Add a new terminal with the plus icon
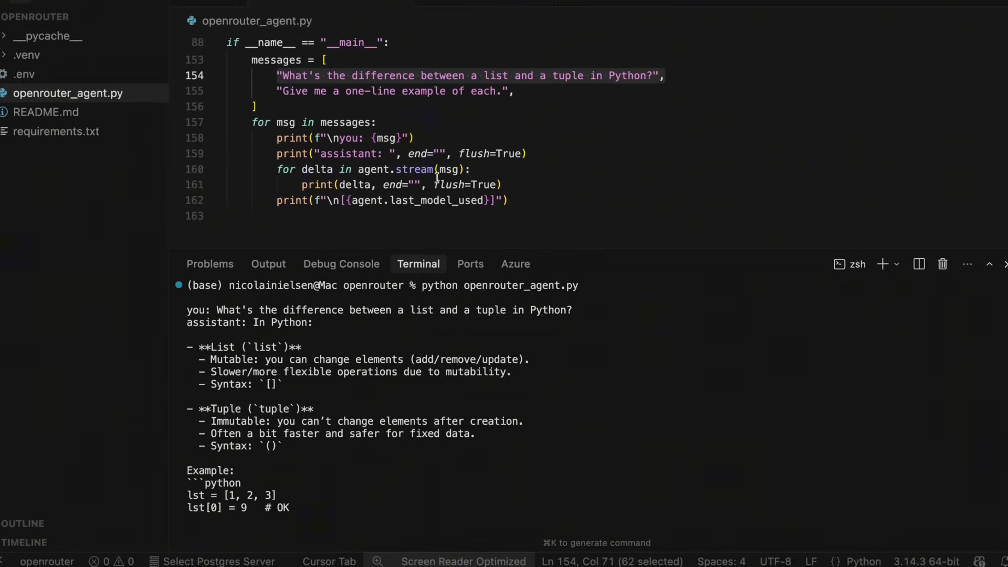The height and width of the screenshot is (567, 1008). [883, 264]
